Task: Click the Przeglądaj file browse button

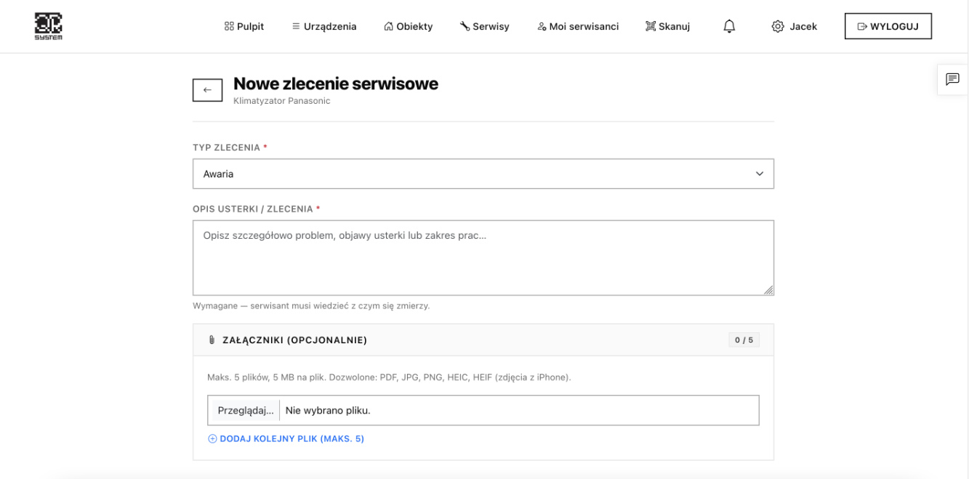Action: pos(246,410)
